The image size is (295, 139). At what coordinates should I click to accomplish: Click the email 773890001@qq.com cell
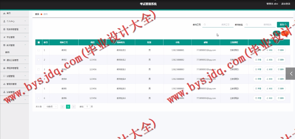coord(206,50)
